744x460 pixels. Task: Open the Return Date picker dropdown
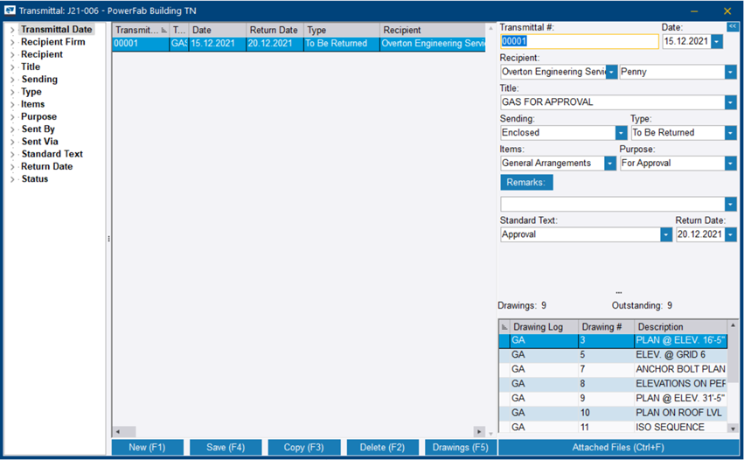coord(730,234)
